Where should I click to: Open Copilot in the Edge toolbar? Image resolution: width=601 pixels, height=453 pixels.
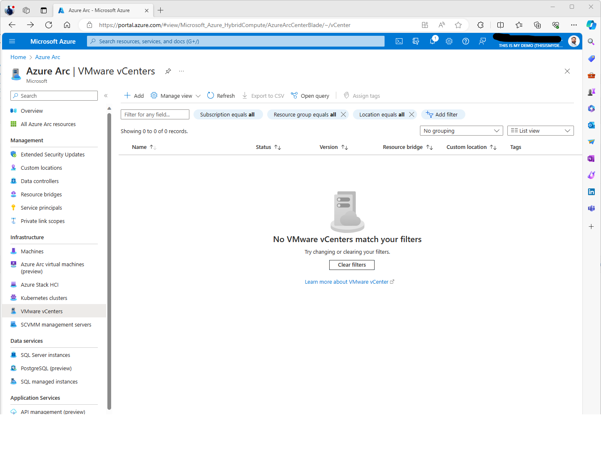[x=591, y=25]
